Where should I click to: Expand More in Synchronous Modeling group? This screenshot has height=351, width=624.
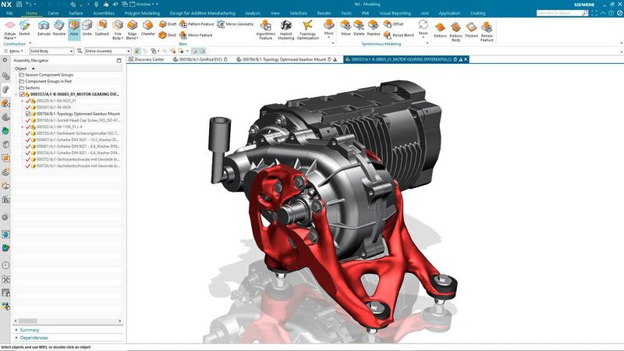(x=423, y=28)
